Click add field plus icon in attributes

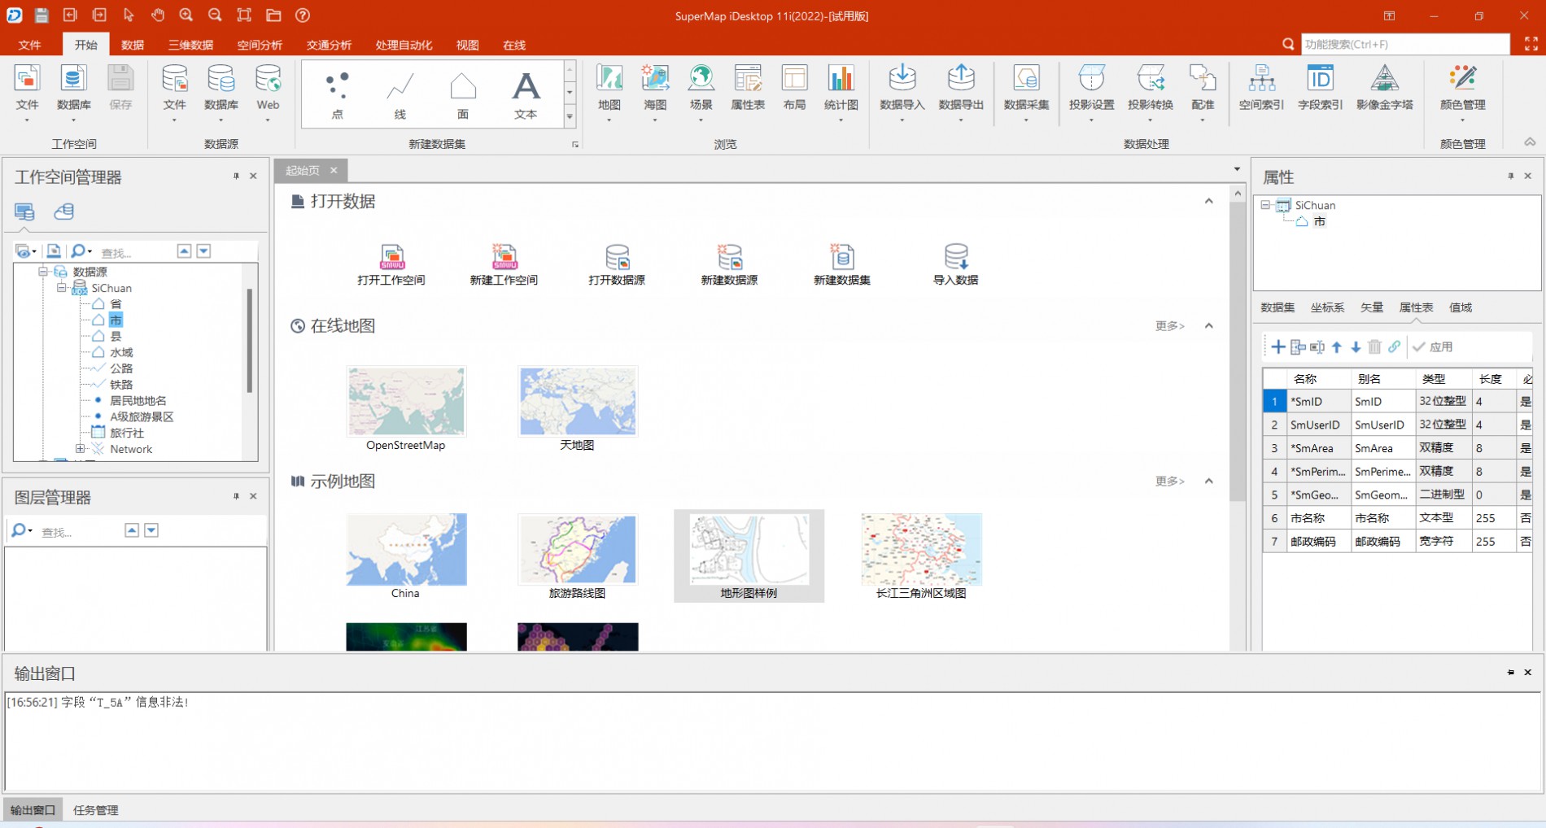click(1278, 347)
